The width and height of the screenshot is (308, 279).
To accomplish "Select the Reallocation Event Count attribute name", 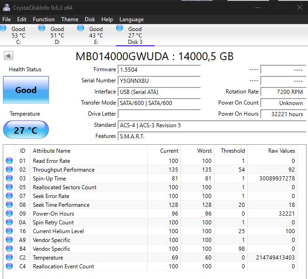I will 63,267.
